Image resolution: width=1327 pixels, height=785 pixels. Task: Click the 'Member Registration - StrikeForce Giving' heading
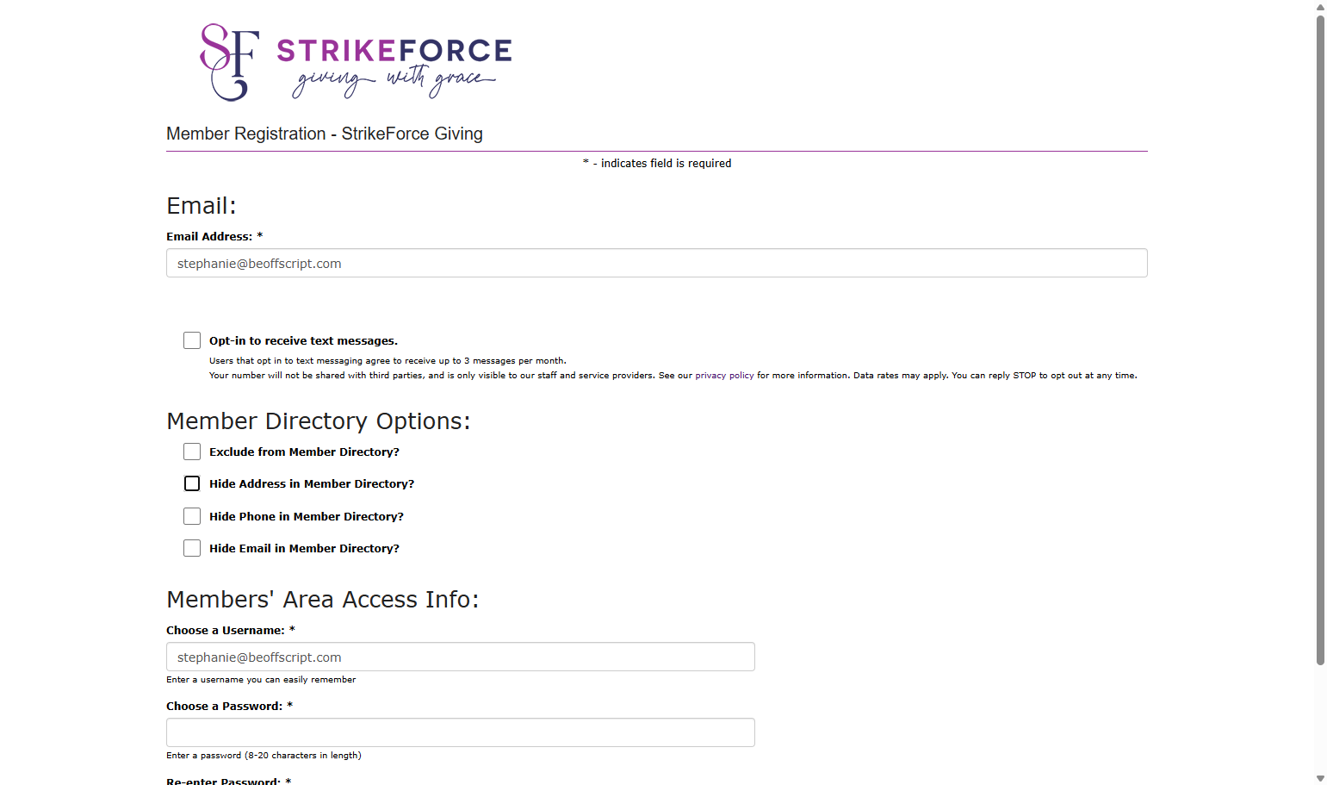tap(325, 134)
